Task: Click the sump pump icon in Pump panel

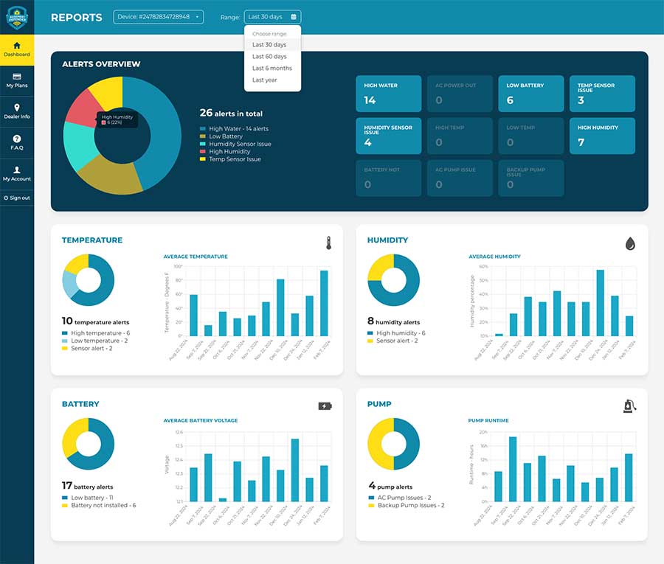Action: point(629,405)
